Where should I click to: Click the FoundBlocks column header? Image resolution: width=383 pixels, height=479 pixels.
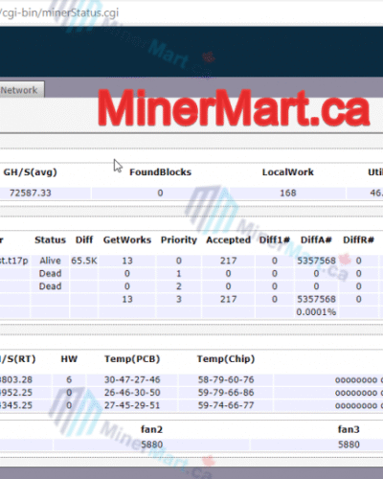160,172
